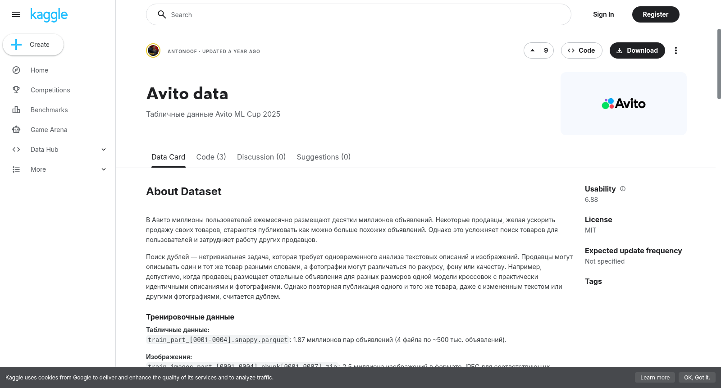Open the MIT license link

point(590,230)
